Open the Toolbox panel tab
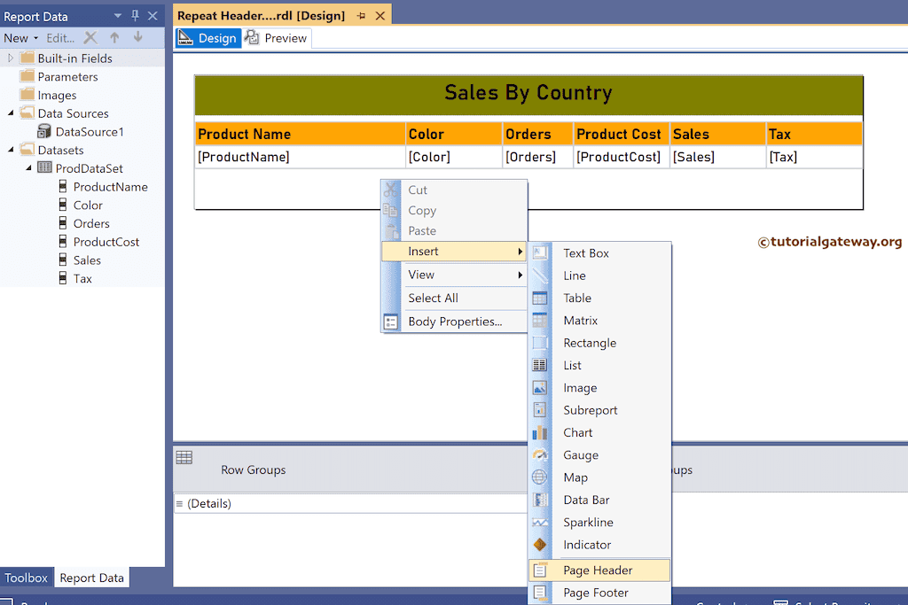 pyautogui.click(x=26, y=578)
